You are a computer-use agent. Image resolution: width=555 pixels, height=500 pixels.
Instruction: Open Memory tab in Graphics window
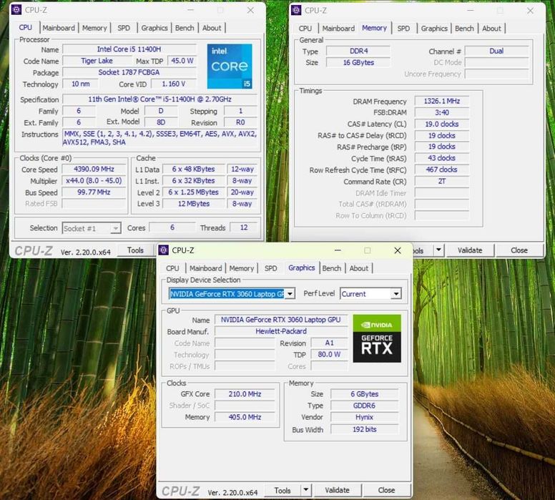[242, 268]
